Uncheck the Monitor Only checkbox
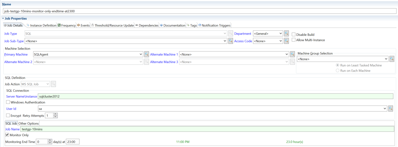This screenshot has width=398, height=147. pos(7,135)
